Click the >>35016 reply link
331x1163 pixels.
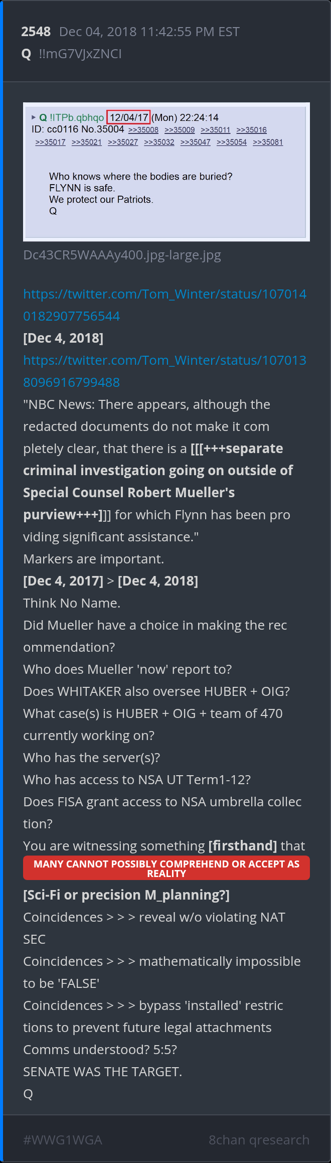pos(251,130)
